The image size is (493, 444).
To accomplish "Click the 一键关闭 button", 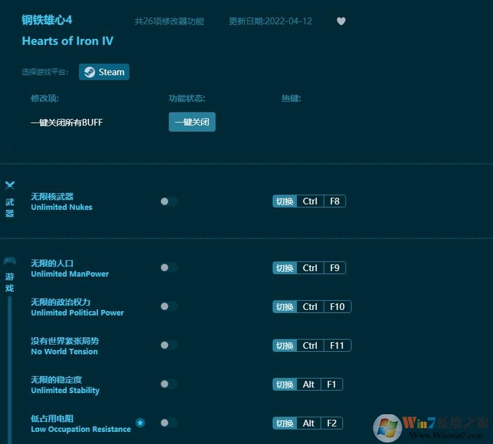I will (192, 122).
